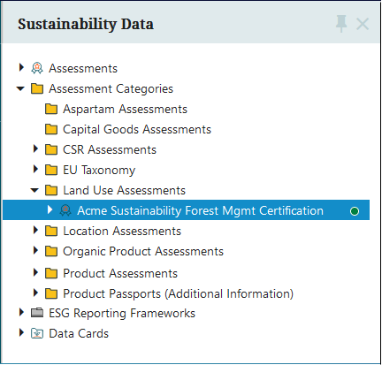The image size is (382, 365).
Task: Expand the EU Taxonomy folder
Action: click(35, 169)
